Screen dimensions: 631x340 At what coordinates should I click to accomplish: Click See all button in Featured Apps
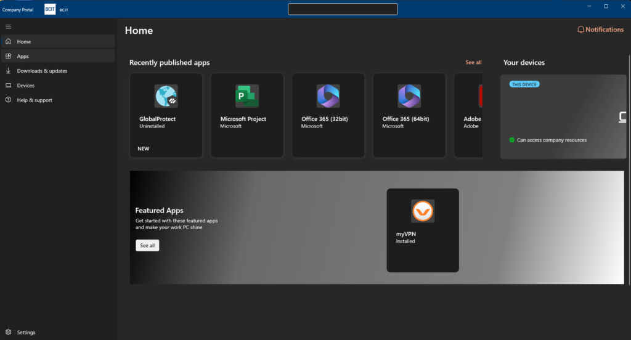[x=147, y=245]
